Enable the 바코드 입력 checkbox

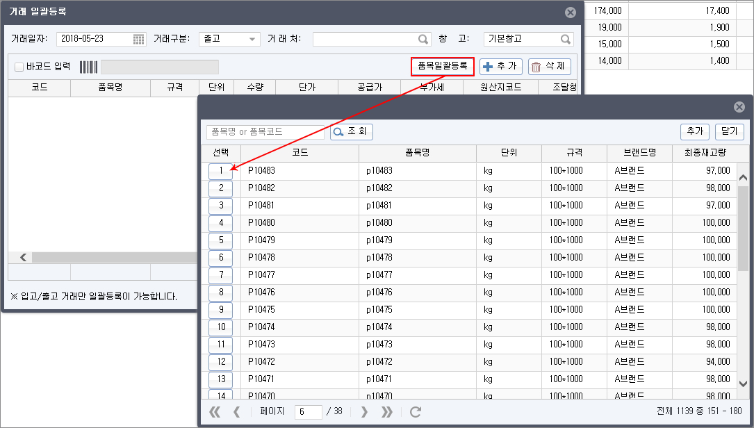pyautogui.click(x=19, y=67)
